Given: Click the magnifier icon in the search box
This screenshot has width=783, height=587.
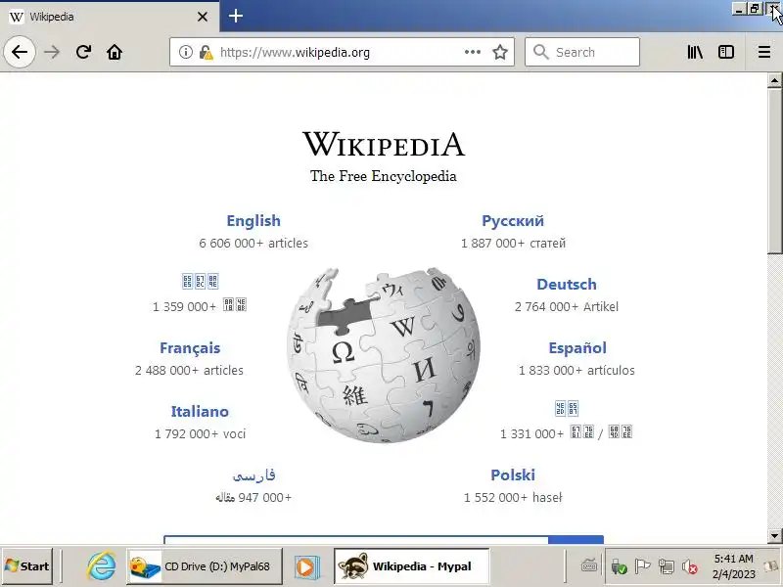Looking at the screenshot, I should [x=540, y=52].
